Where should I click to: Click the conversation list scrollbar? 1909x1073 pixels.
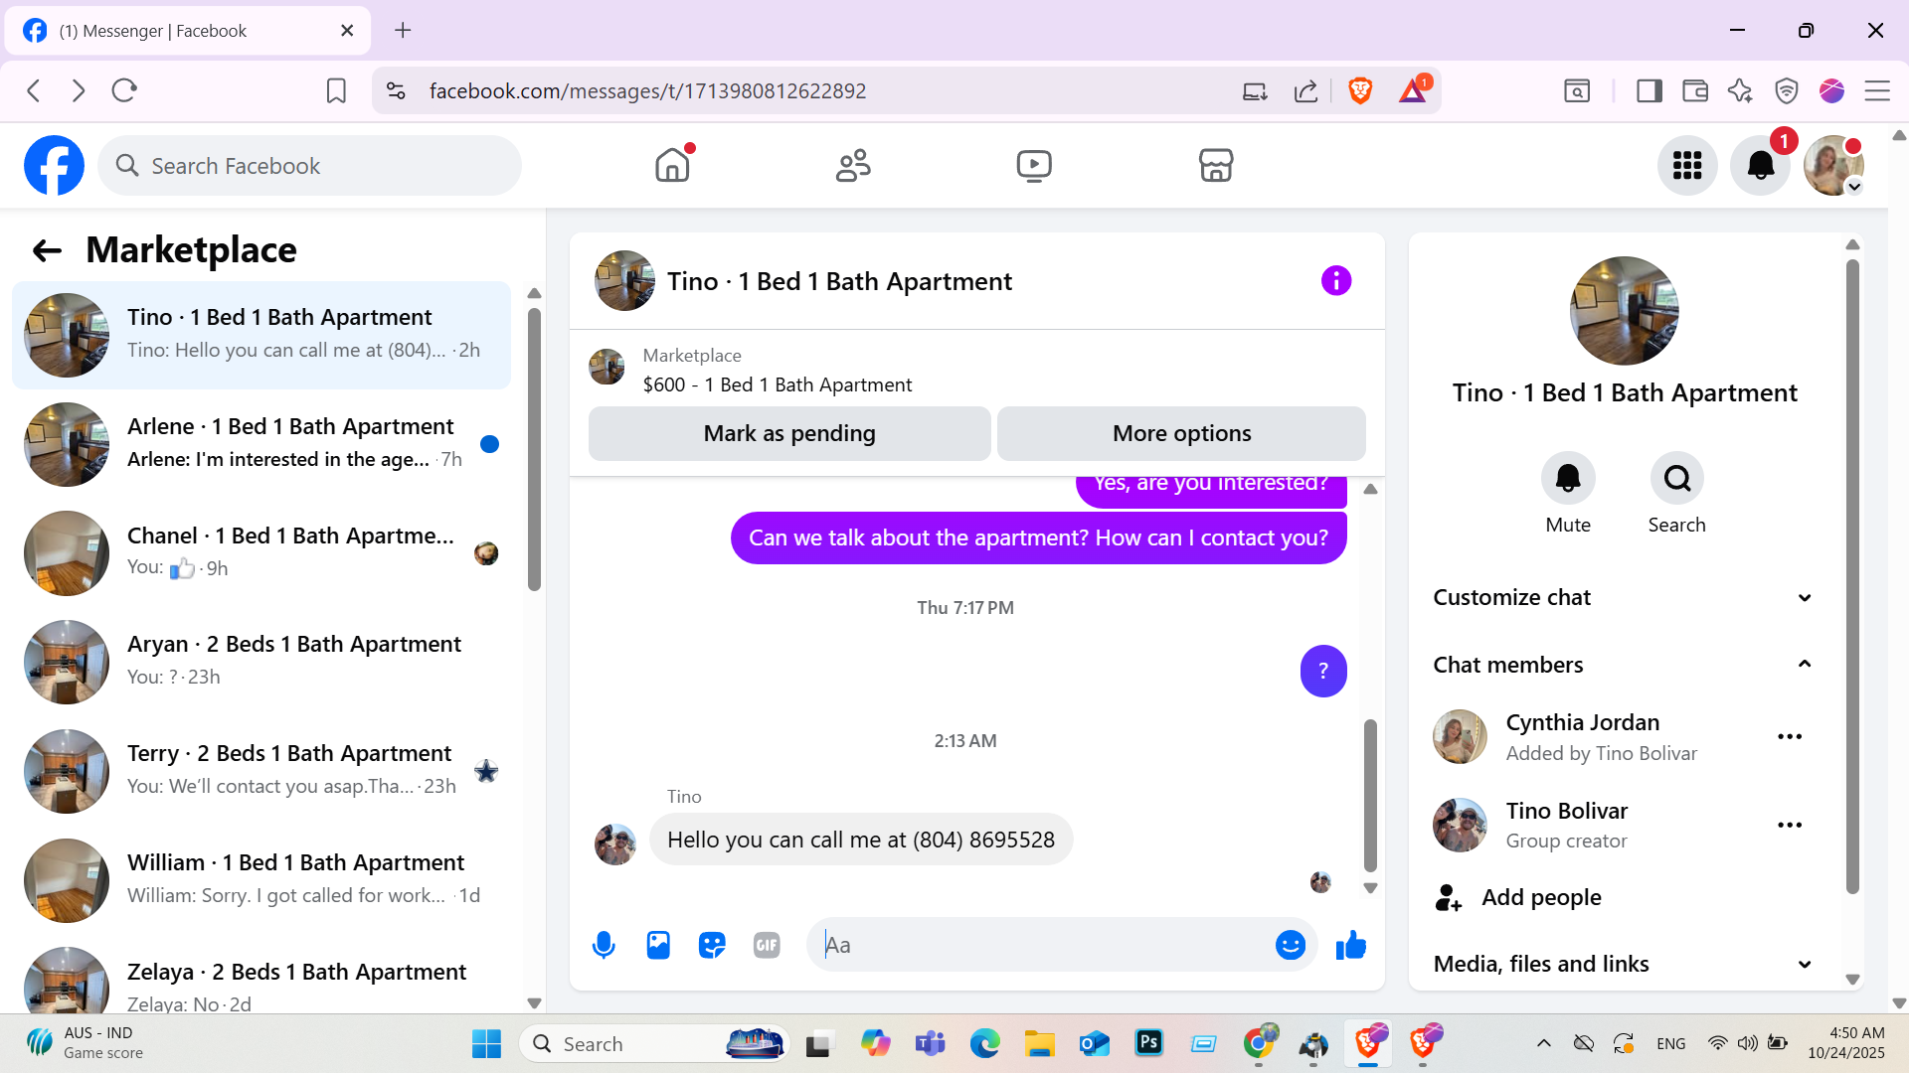(534, 449)
